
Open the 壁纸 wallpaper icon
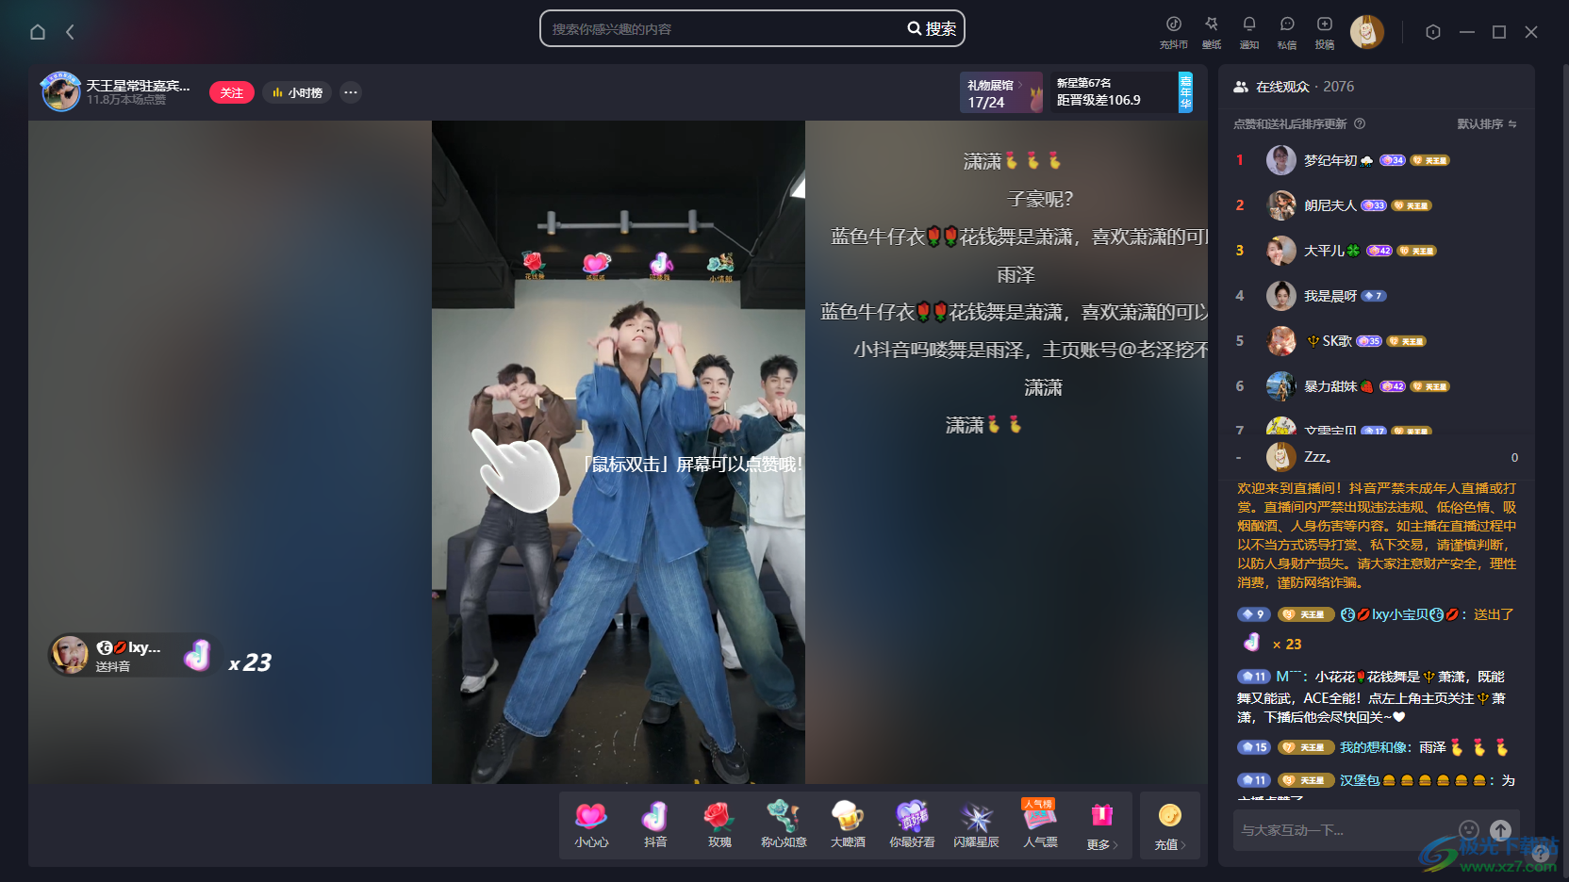pyautogui.click(x=1212, y=32)
